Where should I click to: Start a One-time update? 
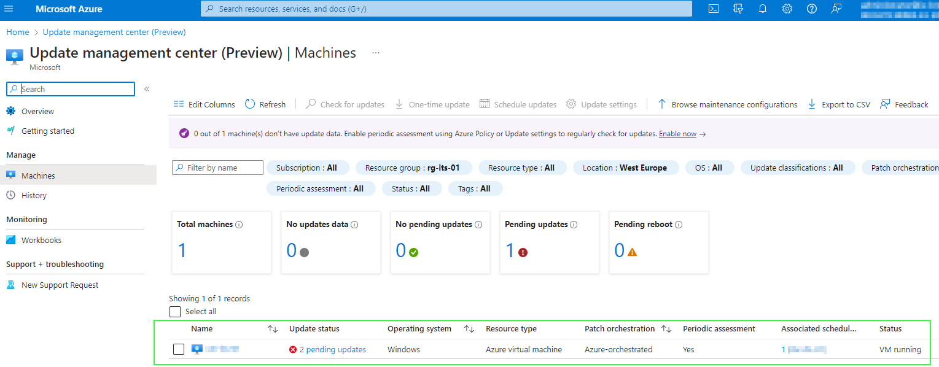(x=432, y=104)
